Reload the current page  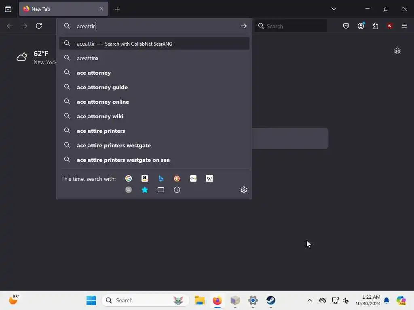39,26
